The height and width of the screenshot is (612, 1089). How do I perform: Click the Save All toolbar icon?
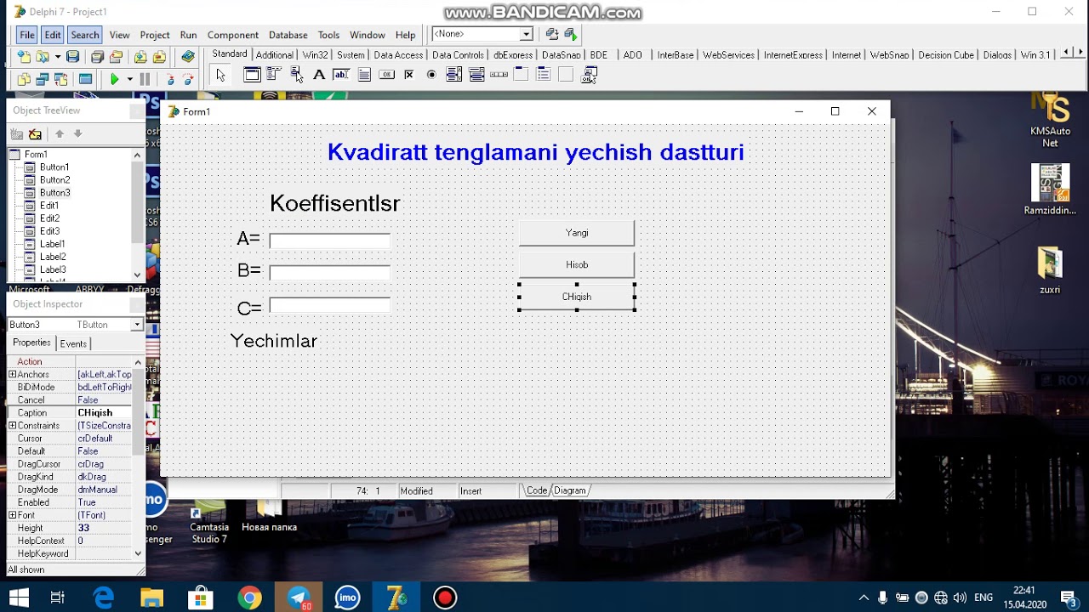(97, 57)
